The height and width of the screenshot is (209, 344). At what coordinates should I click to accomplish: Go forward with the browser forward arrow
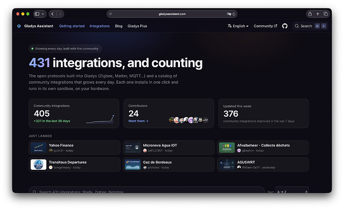click(60, 14)
